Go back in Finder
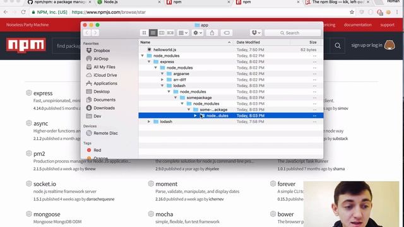 click(x=87, y=33)
